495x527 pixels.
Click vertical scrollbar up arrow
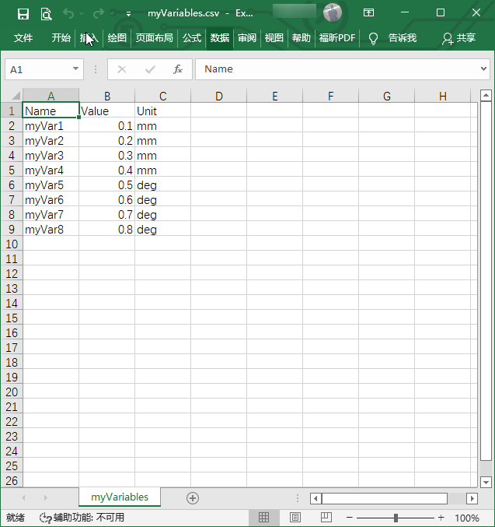tap(486, 96)
